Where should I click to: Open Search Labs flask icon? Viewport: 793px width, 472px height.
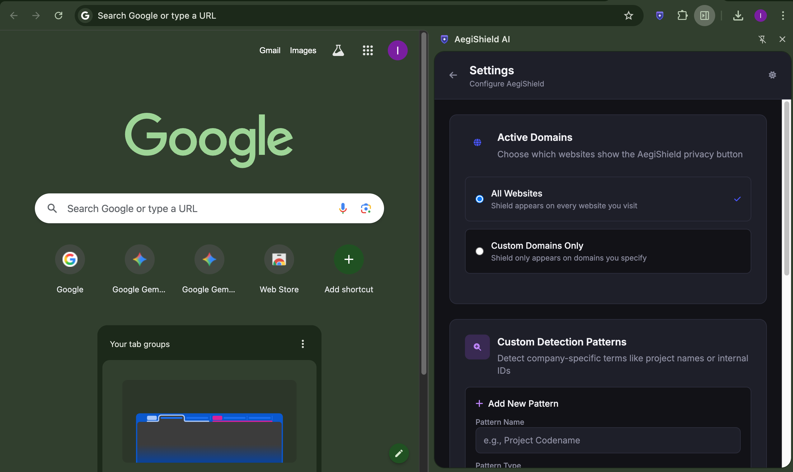point(338,50)
